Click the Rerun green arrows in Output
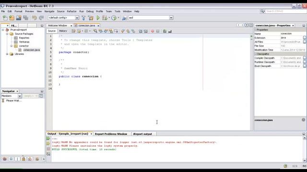 click(x=48, y=139)
